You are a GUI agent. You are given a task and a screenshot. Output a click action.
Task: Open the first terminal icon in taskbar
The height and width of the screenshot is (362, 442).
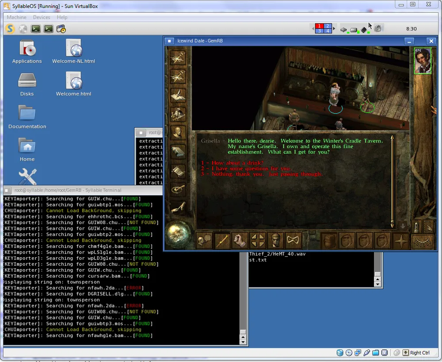pos(35,28)
